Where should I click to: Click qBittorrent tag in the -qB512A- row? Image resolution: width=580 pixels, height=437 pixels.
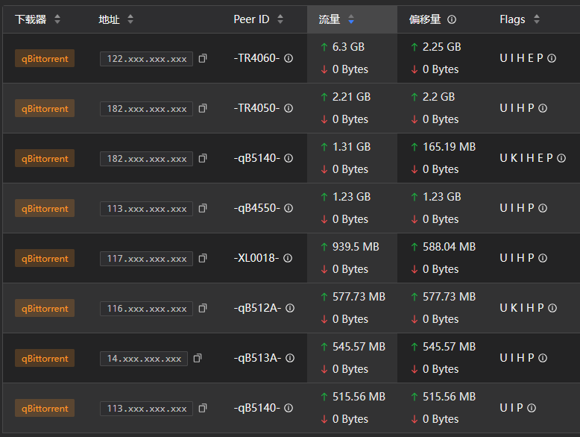click(x=45, y=308)
